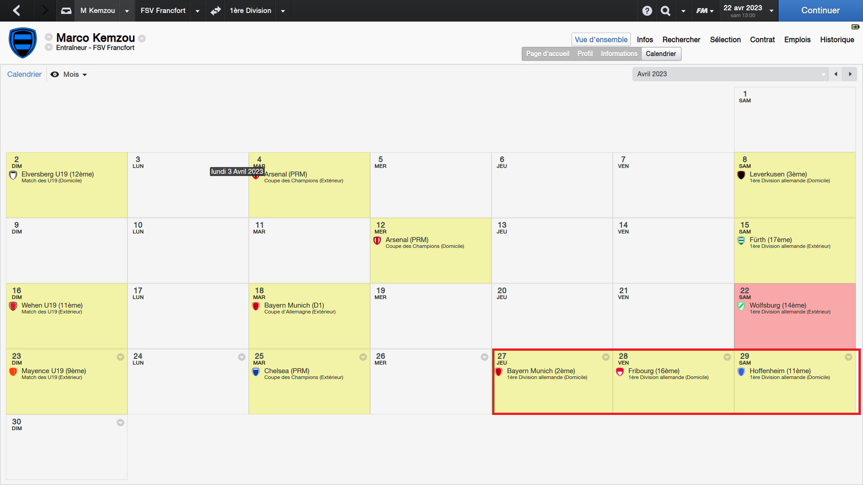
Task: Open the 24 April day options arrow
Action: click(x=242, y=357)
